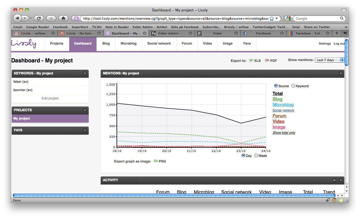Click the Edit project link
Image resolution: width=356 pixels, height=218 pixels.
click(x=50, y=98)
